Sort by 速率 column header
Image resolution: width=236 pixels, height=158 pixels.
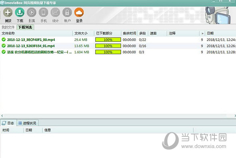(158, 34)
